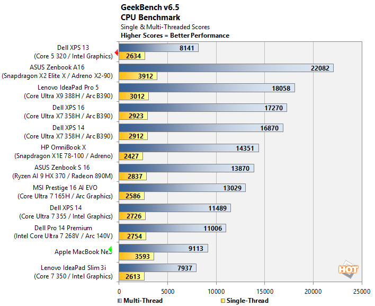Viewport: 375px width, 306px height.
Task: Click the 18058 score value
Action: pyautogui.click(x=281, y=89)
